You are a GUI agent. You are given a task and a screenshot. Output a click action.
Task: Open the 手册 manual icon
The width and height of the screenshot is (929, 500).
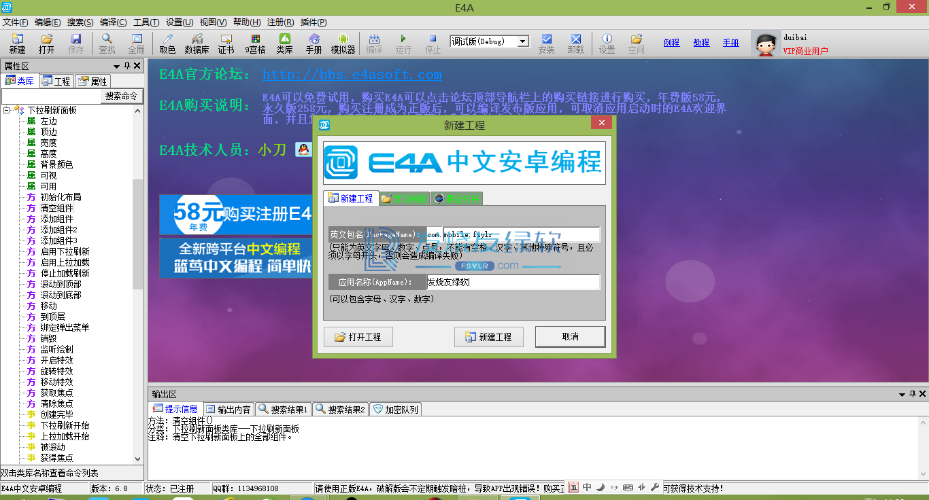(x=314, y=43)
